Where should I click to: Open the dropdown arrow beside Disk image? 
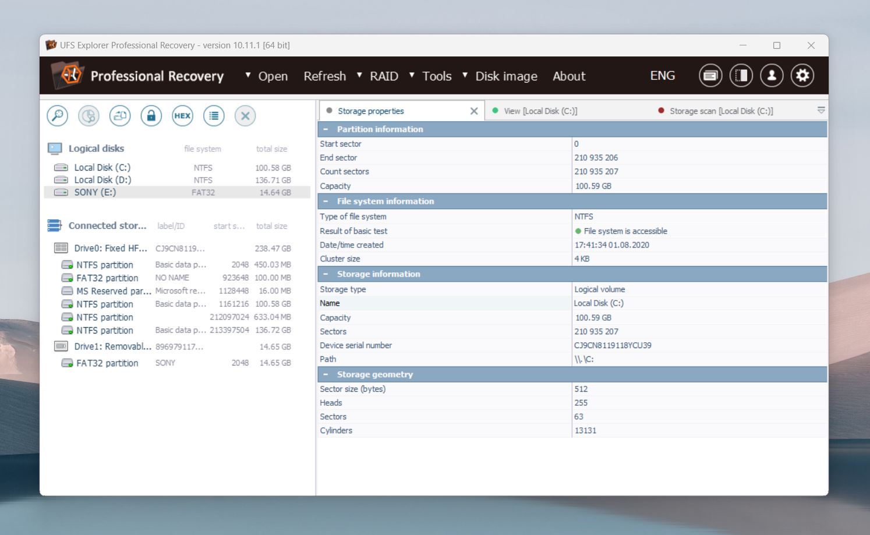(x=465, y=75)
